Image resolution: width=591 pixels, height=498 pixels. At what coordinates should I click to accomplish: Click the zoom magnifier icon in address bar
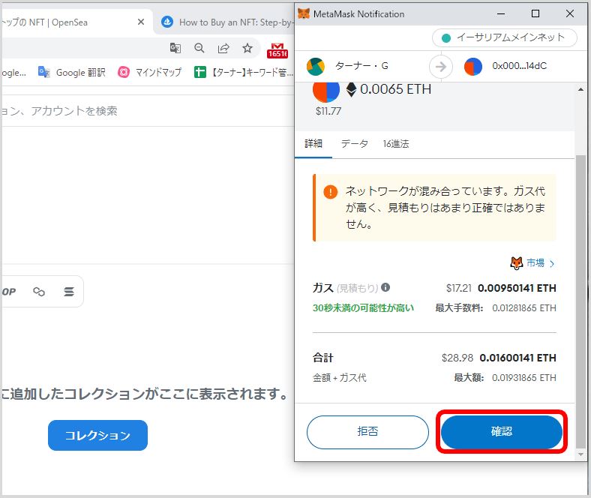tap(199, 48)
